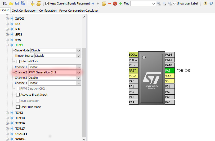Click the peripheral tree scroll up arrow
The height and width of the screenshot is (141, 215).
(x=84, y=17)
